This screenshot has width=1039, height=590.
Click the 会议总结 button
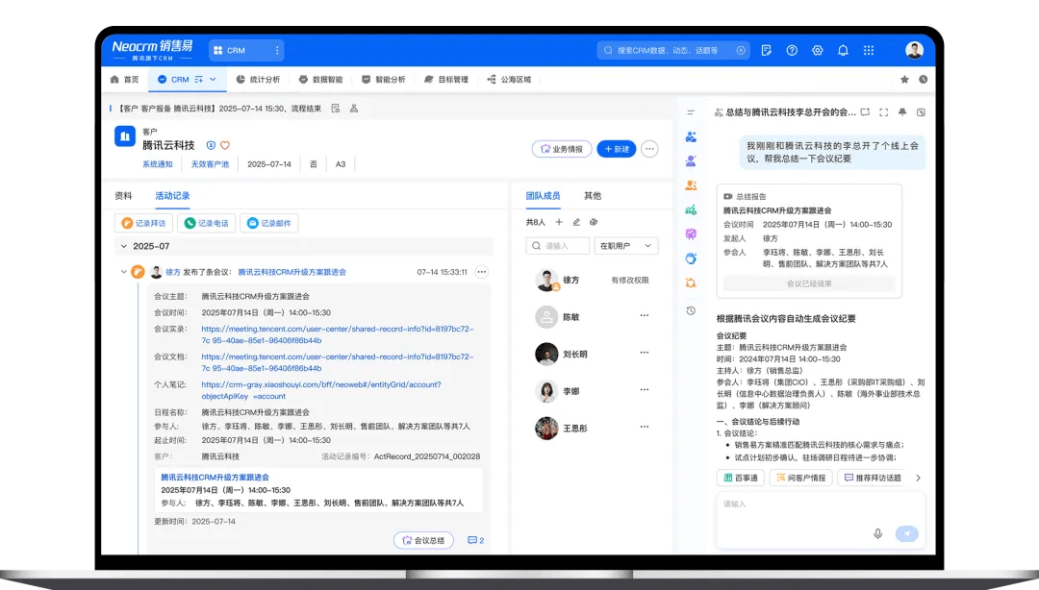coord(423,540)
